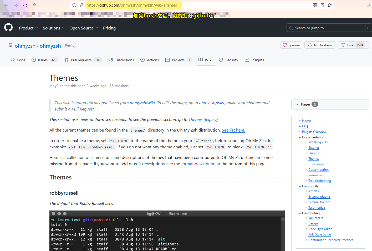Click the fork count 25.8k badge
This screenshot has height=251, width=372.
(360, 45)
